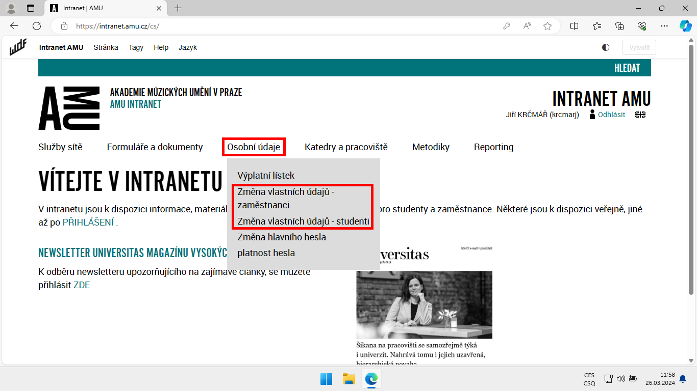This screenshot has width=697, height=391.
Task: Open Stránka menu in admin bar
Action: (106, 47)
